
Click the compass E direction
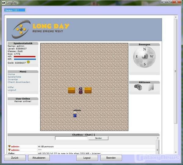(x=137, y=57)
